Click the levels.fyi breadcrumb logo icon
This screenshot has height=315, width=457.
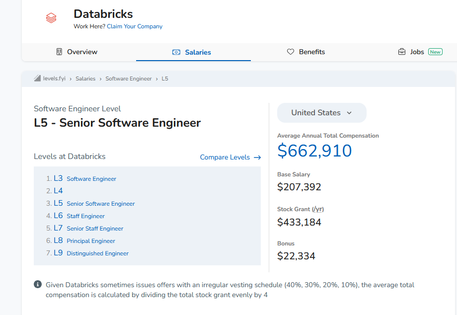click(x=37, y=79)
